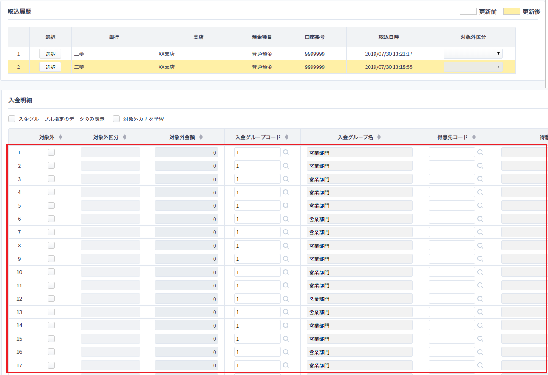
Task: Click 普通預金 cell in history row 1
Action: coord(262,54)
